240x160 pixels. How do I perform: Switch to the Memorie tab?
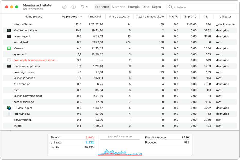[x=119, y=7]
